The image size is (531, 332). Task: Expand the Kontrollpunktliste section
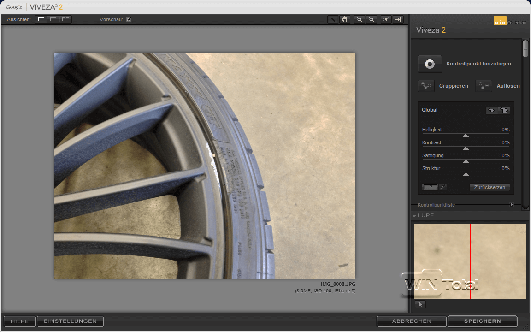click(512, 205)
